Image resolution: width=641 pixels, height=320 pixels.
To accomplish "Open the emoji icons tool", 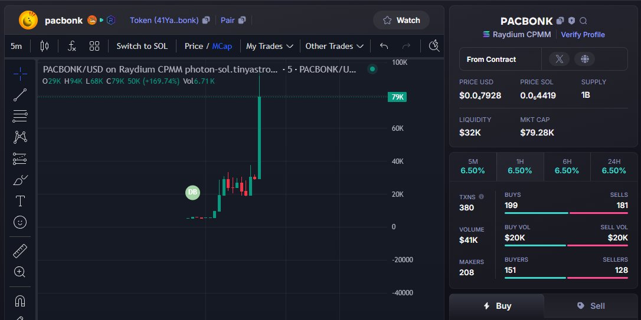I will (20, 222).
